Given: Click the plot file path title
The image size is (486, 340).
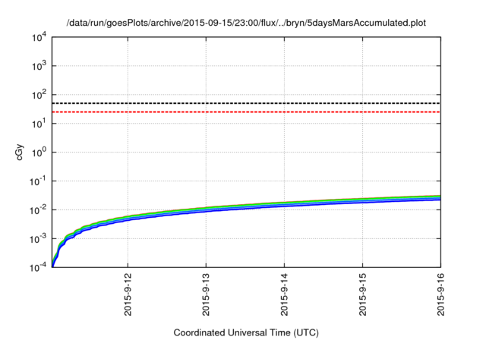Looking at the screenshot, I should pyautogui.click(x=246, y=23).
